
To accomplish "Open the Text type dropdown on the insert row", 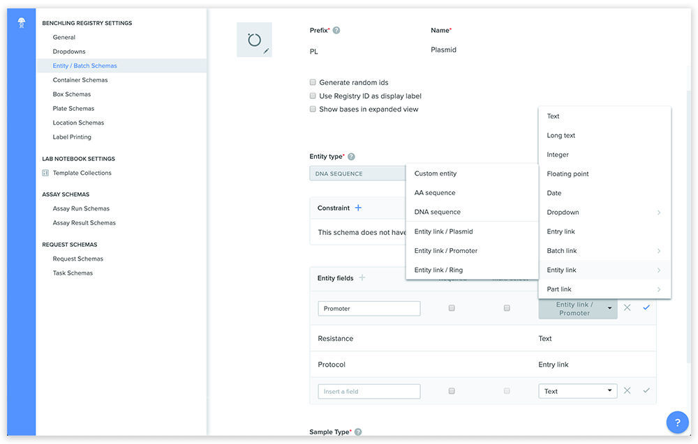I will pyautogui.click(x=577, y=390).
